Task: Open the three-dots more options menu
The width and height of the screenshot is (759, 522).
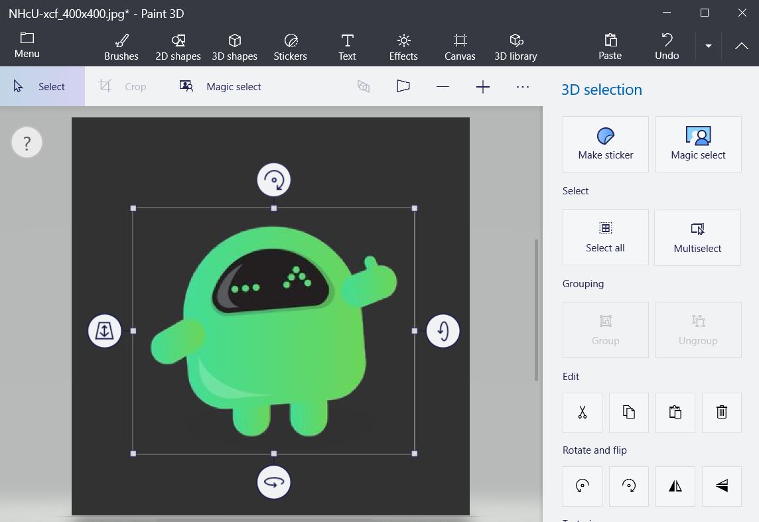Action: coord(522,87)
